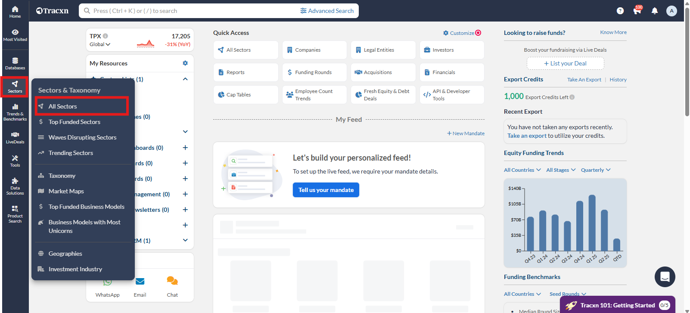The image size is (690, 313).
Task: Click the My Resources settings gear
Action: [185, 63]
